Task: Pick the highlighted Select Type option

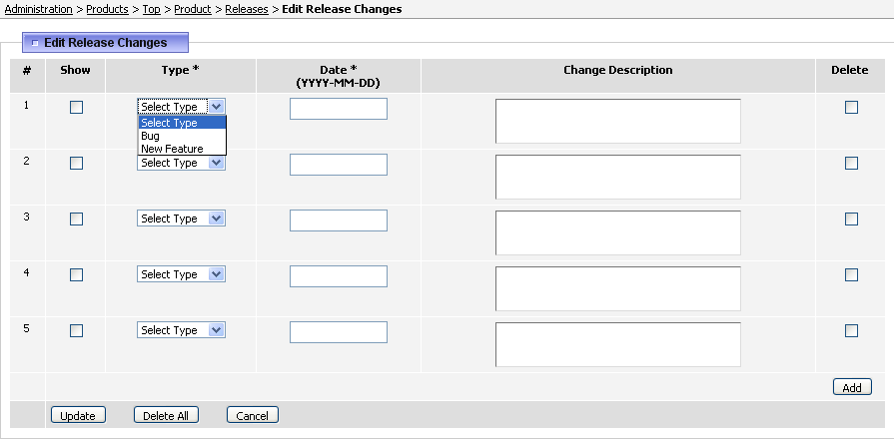Action: point(182,123)
